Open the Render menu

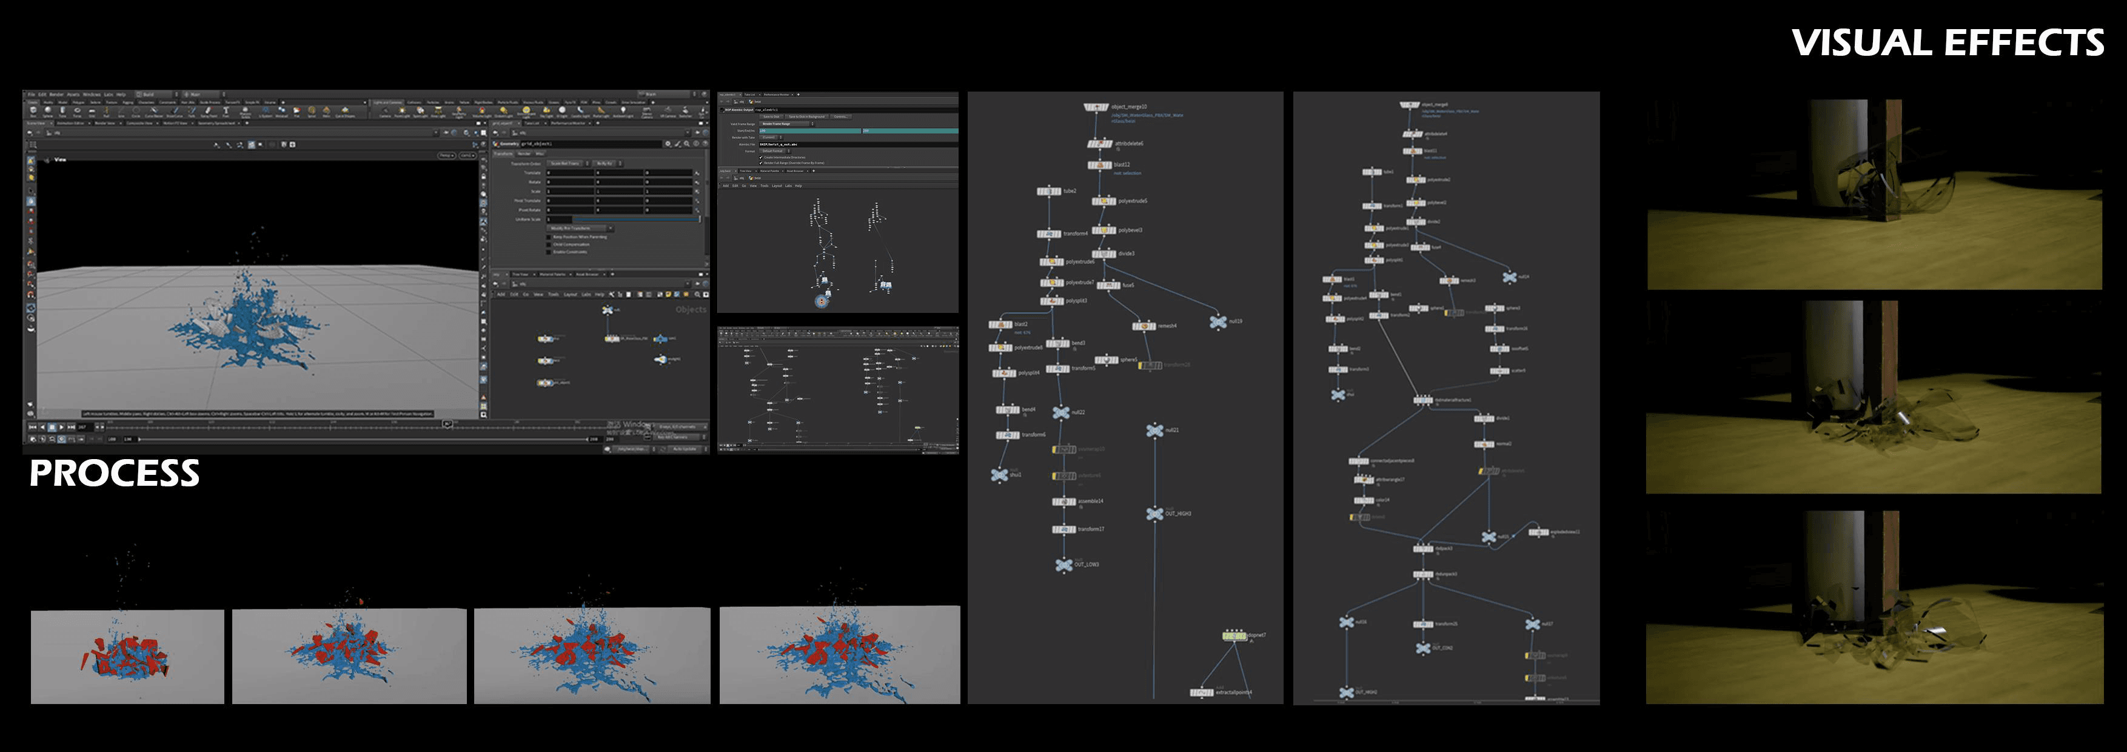(x=57, y=94)
